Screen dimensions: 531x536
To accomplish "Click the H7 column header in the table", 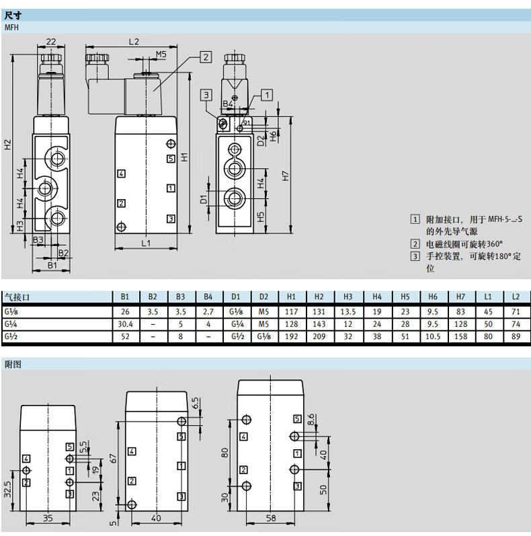I will pos(460,297).
